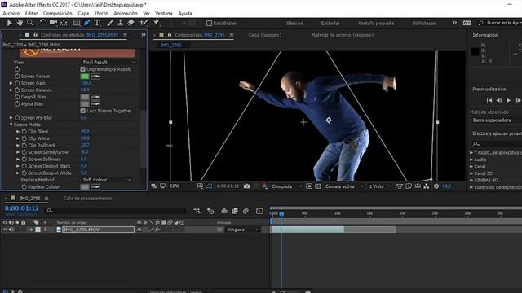Open the composition flowchart icon in viewer
The image size is (522, 293).
tap(427, 186)
